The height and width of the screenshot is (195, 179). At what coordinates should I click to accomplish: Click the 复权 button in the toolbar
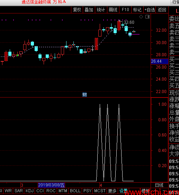point(77,10)
